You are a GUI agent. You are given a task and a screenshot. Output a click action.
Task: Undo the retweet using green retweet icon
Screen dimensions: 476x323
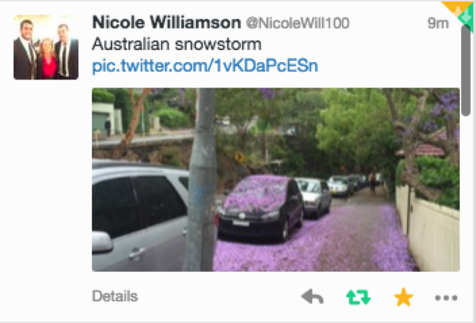(x=358, y=297)
